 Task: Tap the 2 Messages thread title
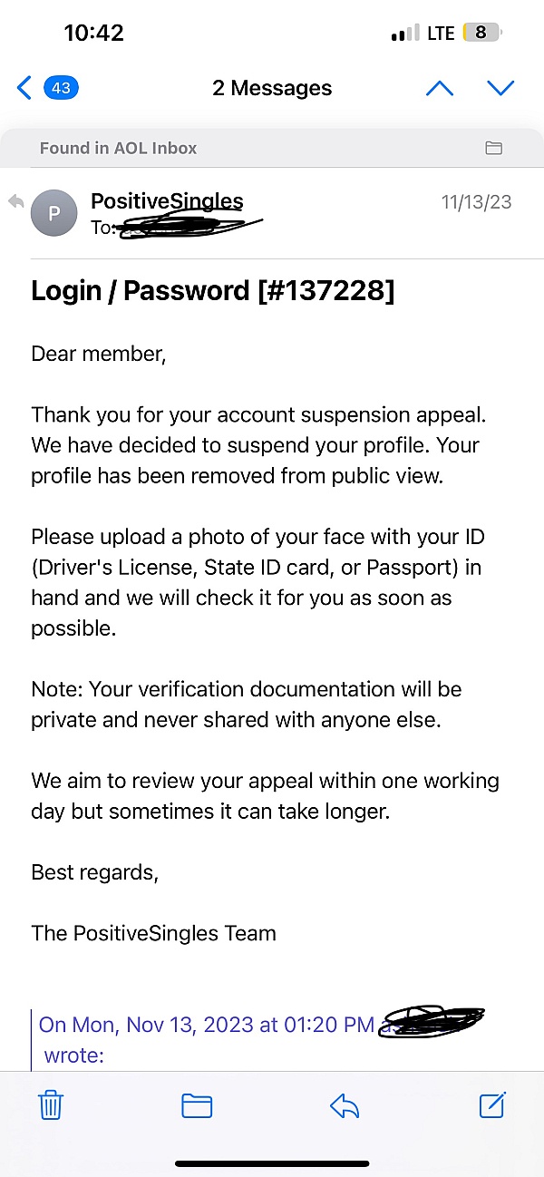point(272,88)
